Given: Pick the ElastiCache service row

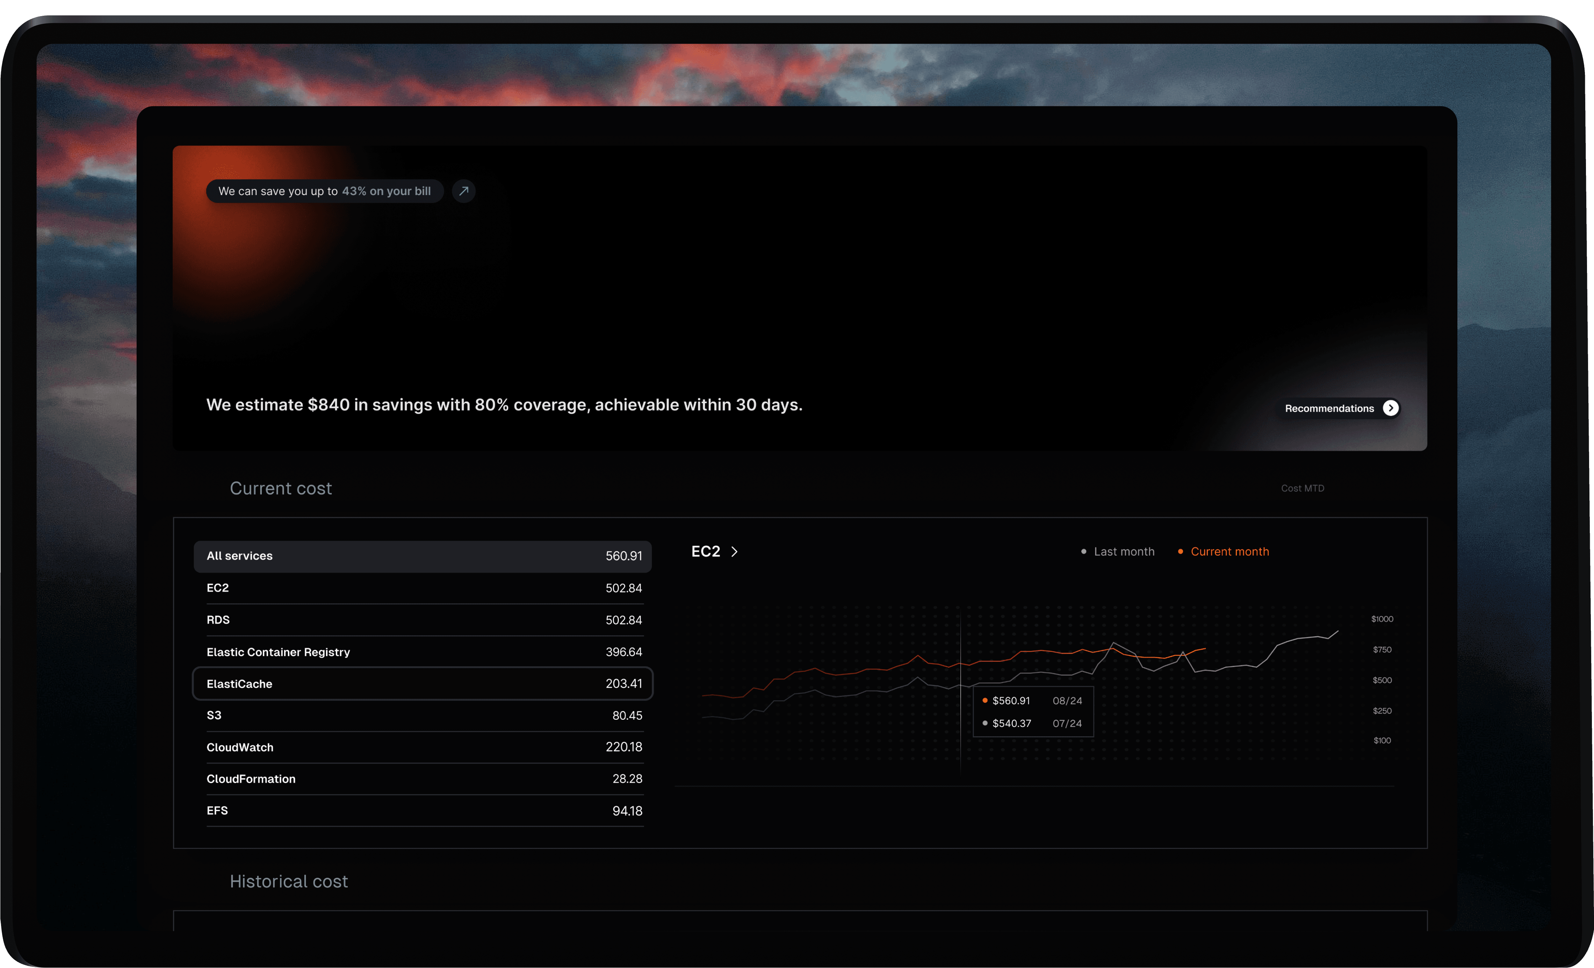Looking at the screenshot, I should point(423,683).
